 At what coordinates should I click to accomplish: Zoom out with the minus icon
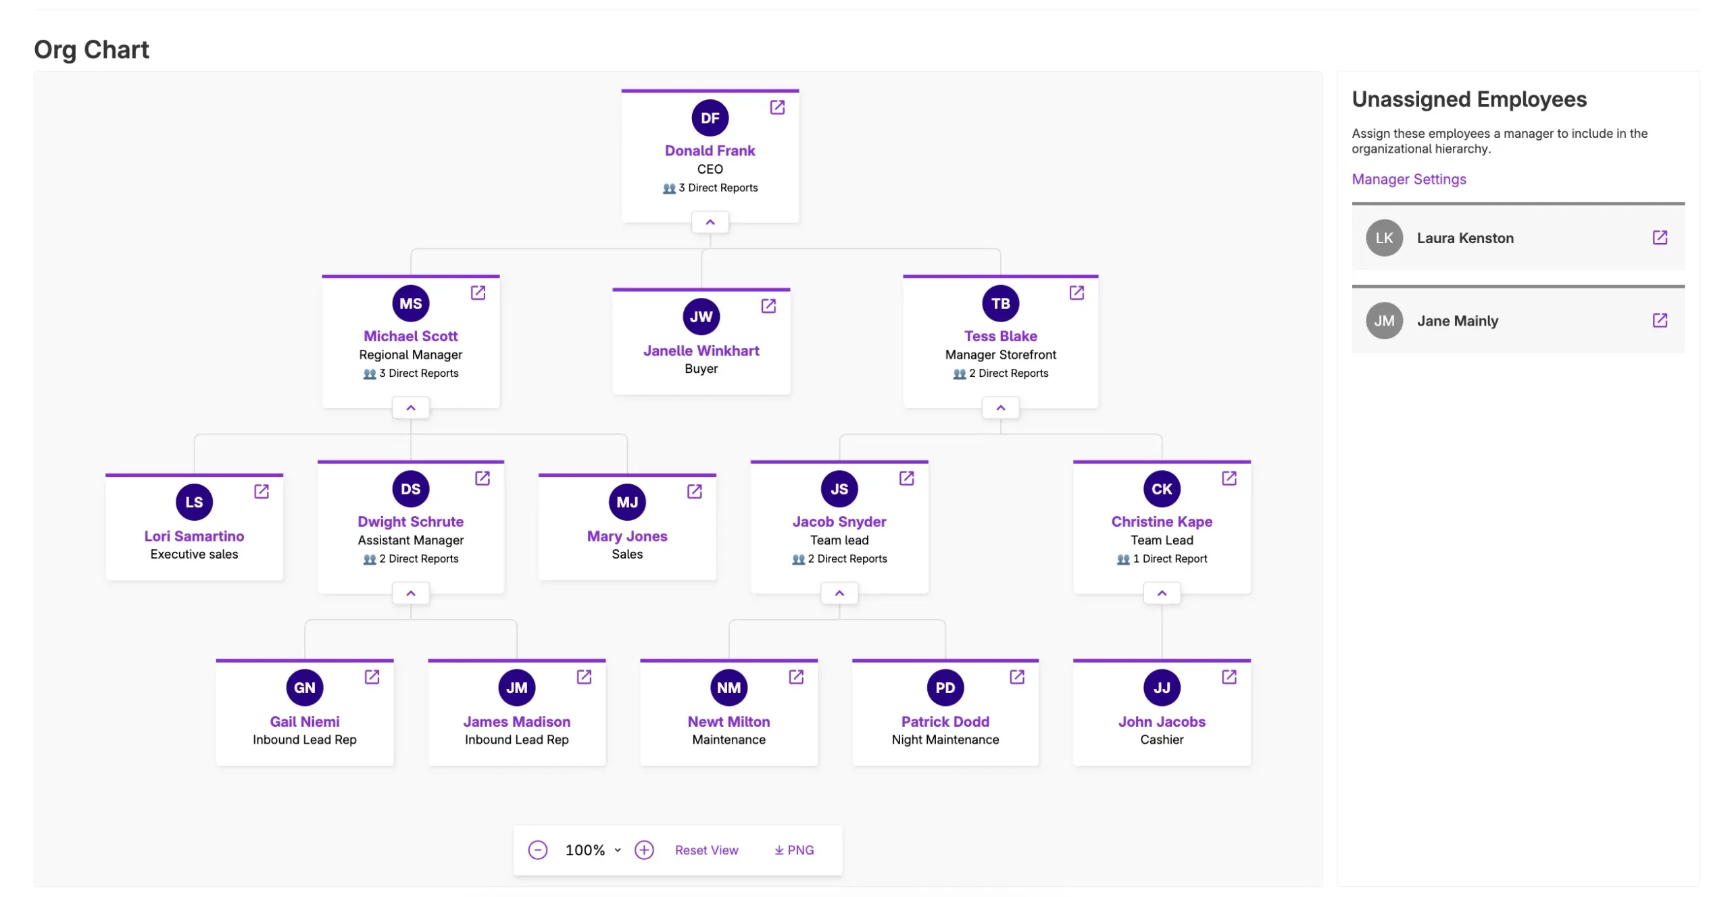538,850
